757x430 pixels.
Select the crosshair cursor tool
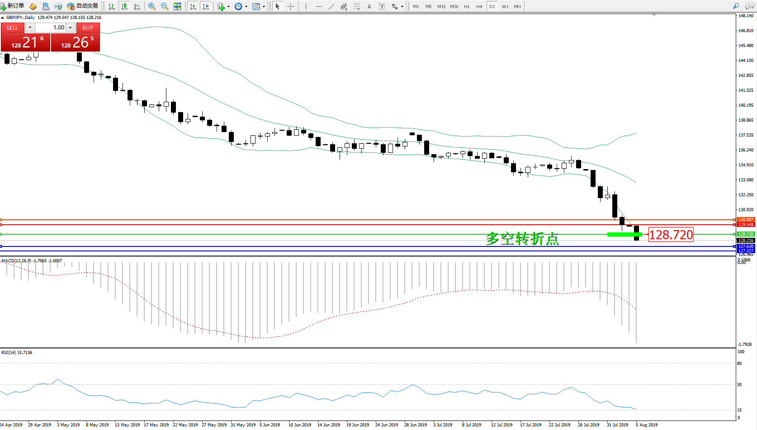tap(290, 6)
